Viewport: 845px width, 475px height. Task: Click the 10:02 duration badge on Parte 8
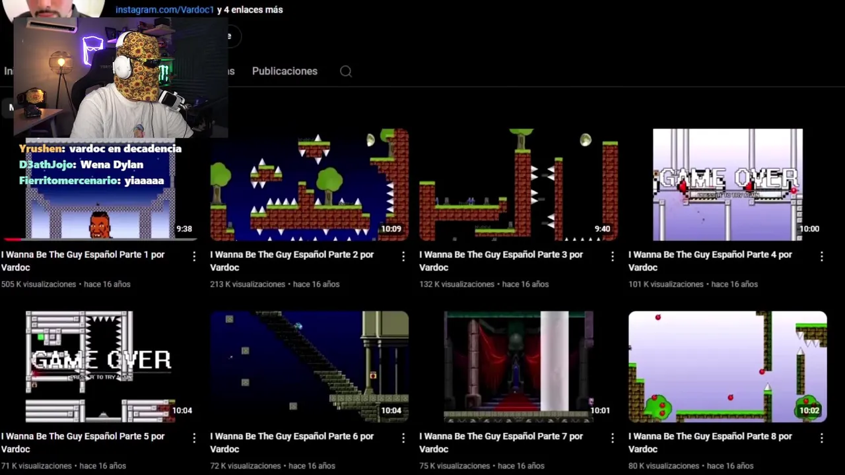(809, 410)
